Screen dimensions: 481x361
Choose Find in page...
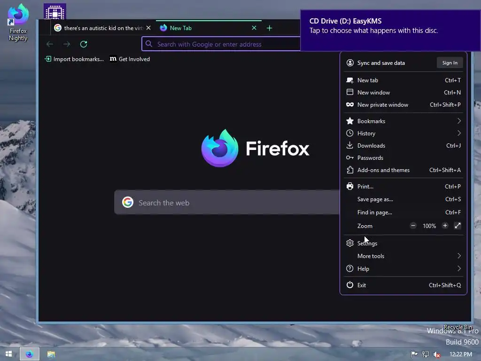(x=403, y=212)
